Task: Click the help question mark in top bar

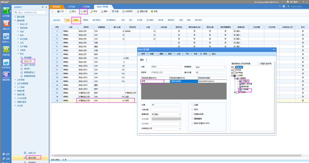Action: 283,6
